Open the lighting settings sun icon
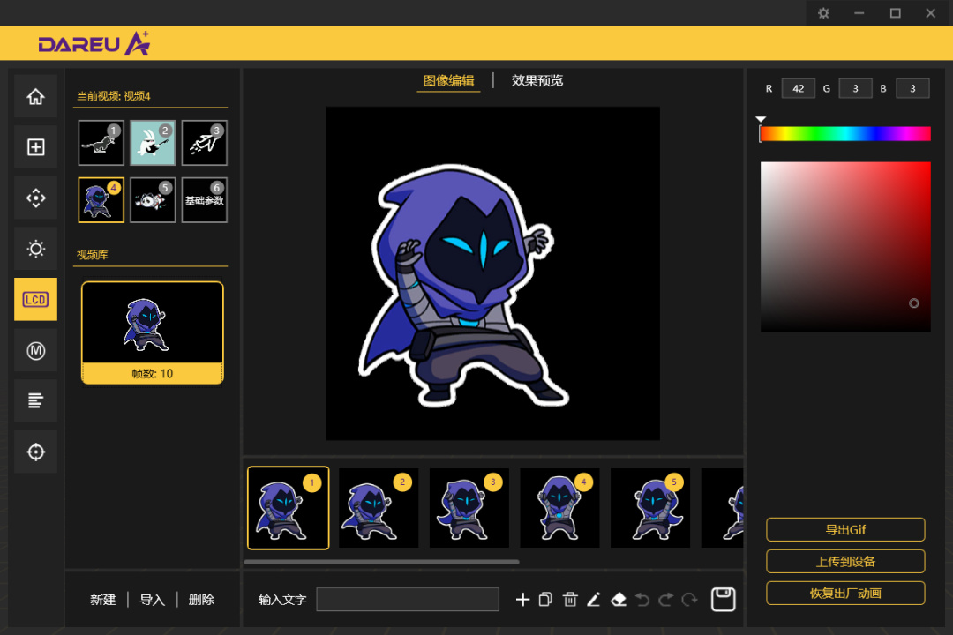Image resolution: width=953 pixels, height=635 pixels. (36, 249)
